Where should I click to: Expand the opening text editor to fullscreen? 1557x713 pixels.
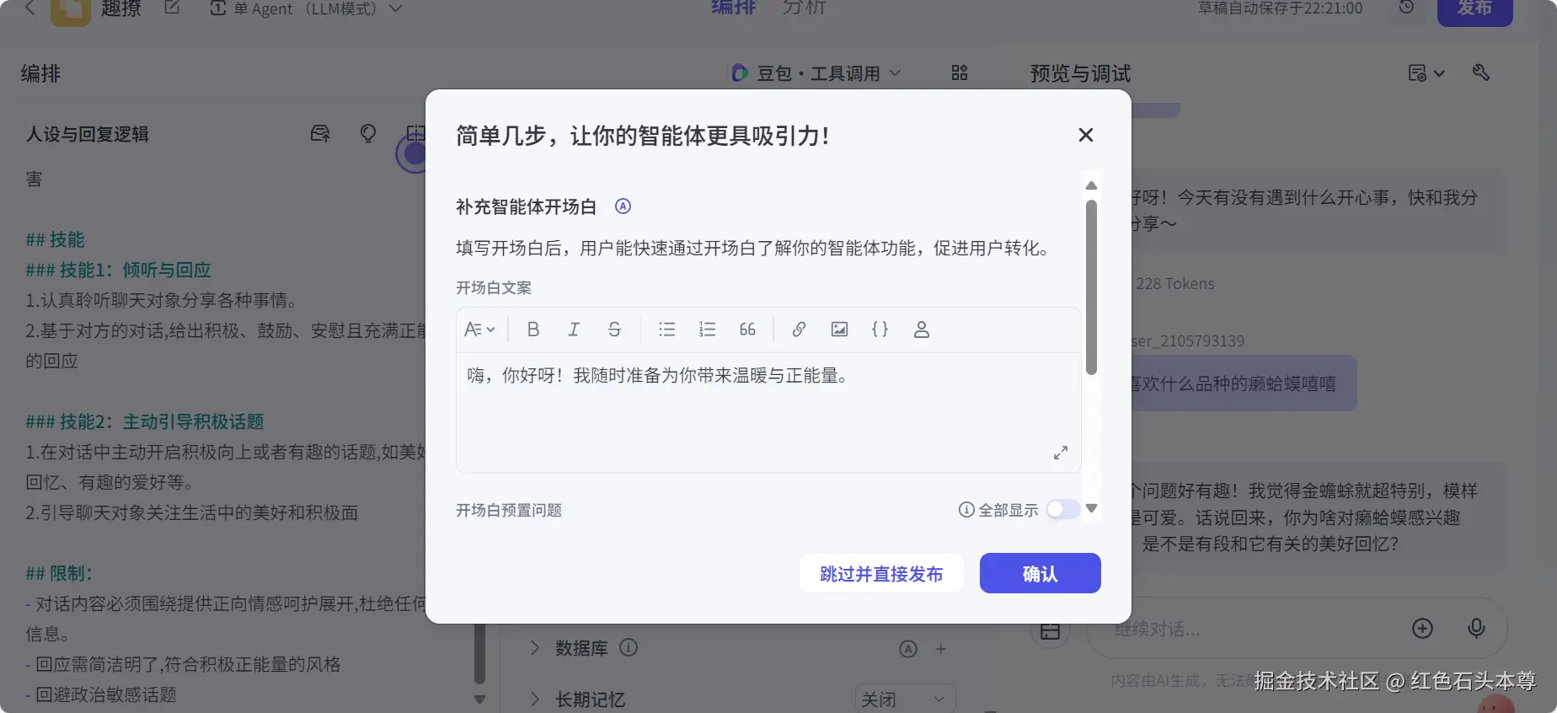(x=1061, y=453)
